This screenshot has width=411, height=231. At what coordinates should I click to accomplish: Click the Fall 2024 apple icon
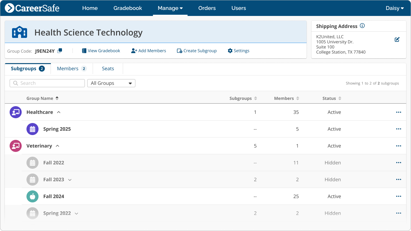[32, 196]
